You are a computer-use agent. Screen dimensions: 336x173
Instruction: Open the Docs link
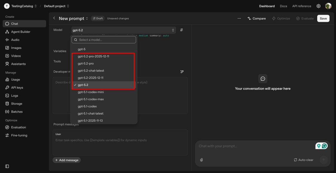pos(283,6)
